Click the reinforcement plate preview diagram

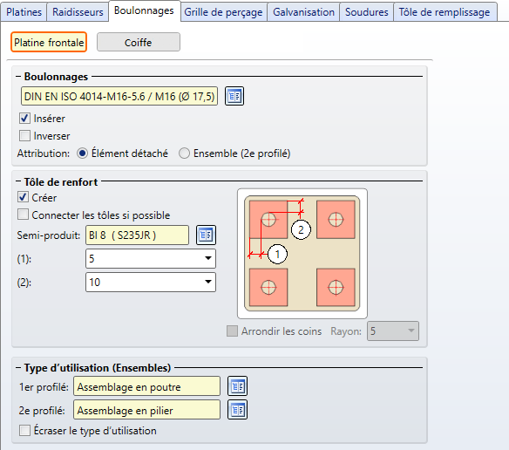point(302,254)
